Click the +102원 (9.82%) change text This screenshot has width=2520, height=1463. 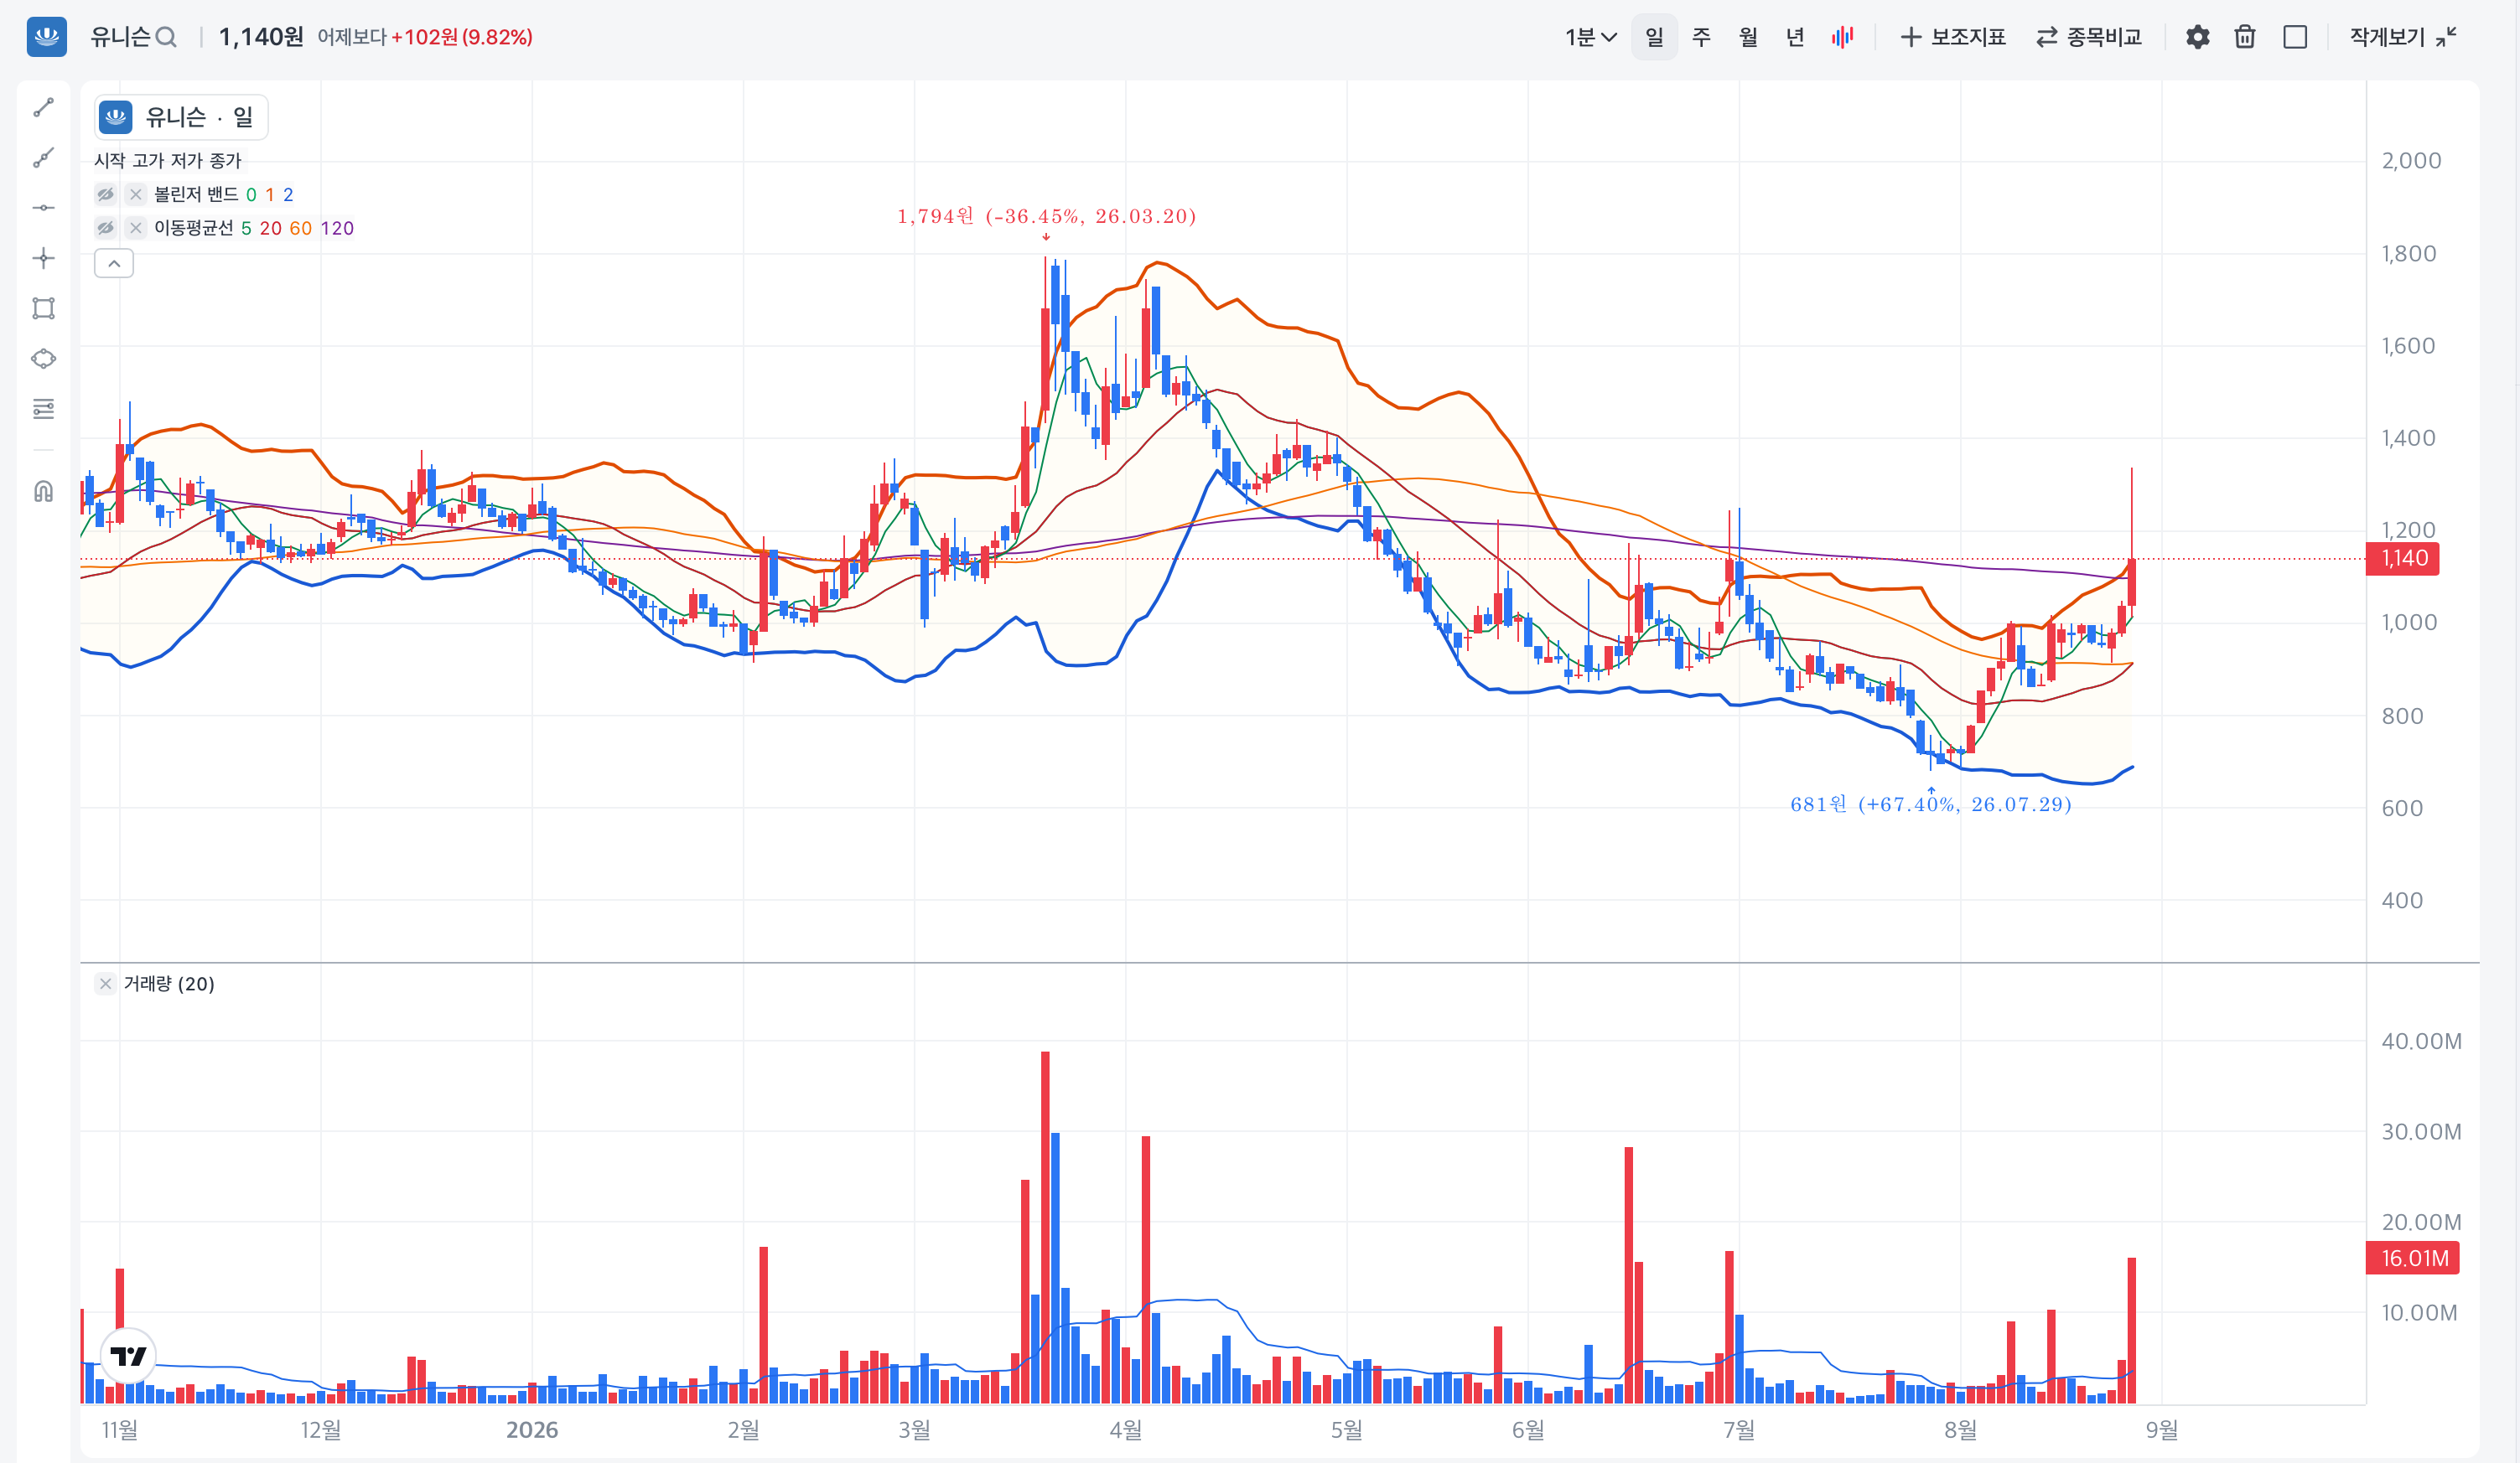click(x=462, y=37)
